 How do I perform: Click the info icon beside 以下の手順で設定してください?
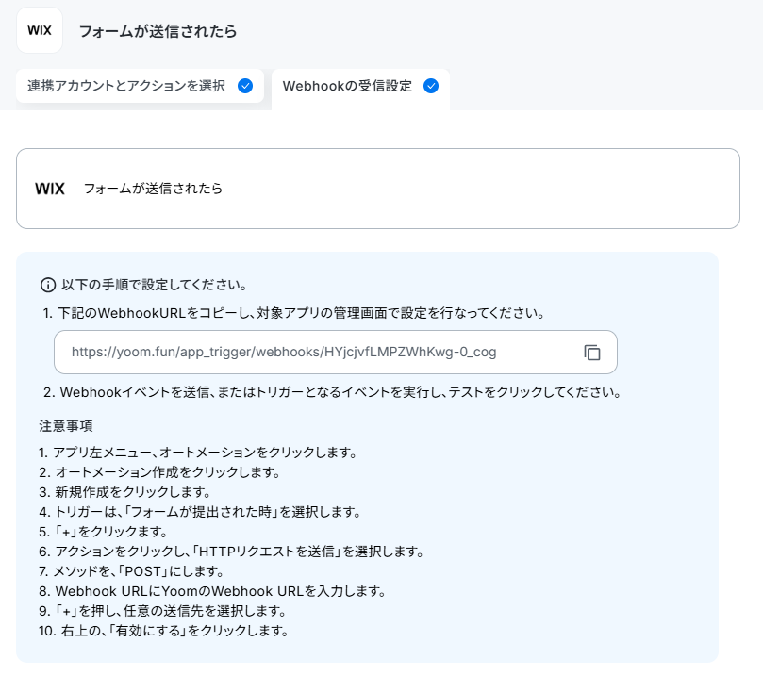[x=48, y=285]
